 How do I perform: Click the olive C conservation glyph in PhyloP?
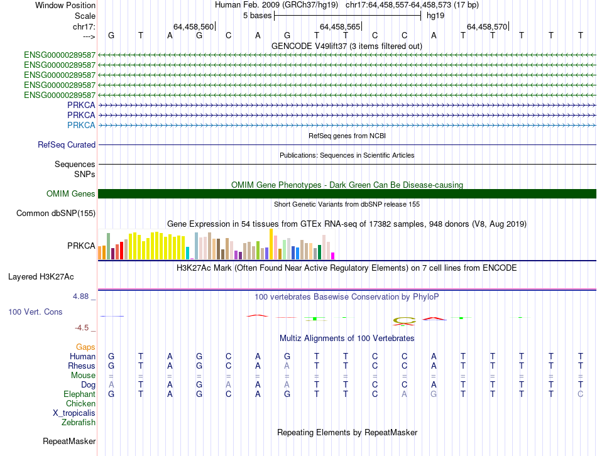(x=404, y=321)
